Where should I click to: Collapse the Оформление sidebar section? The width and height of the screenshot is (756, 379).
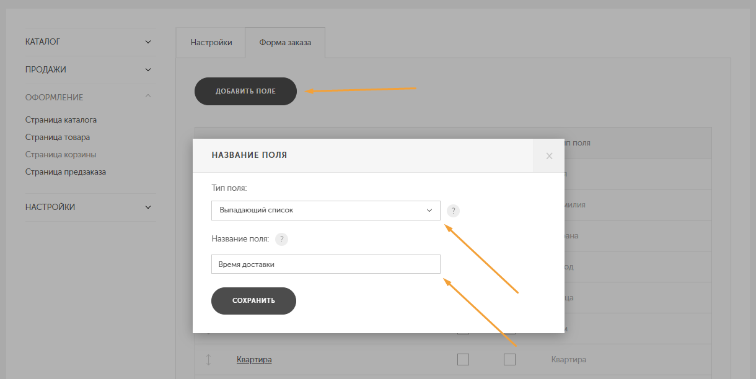(x=90, y=97)
